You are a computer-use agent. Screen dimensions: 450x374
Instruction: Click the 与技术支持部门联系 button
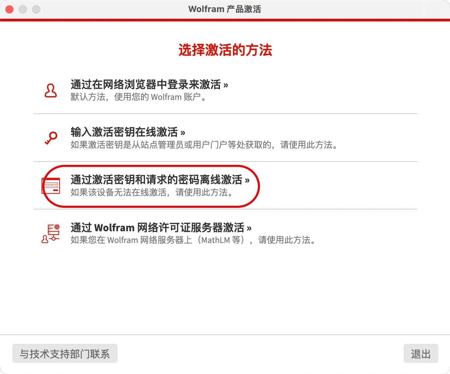coord(65,354)
